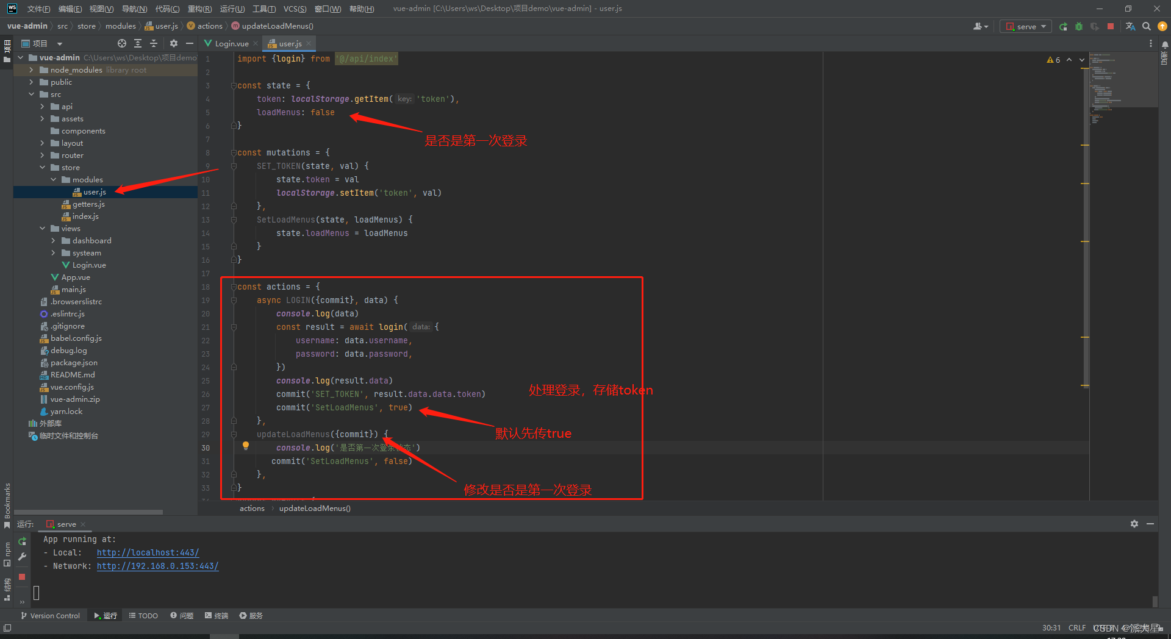
Task: Expand the assets folder
Action: pos(42,119)
